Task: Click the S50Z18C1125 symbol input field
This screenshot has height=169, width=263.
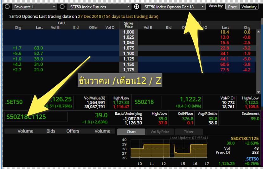Action: pyautogui.click(x=36, y=116)
